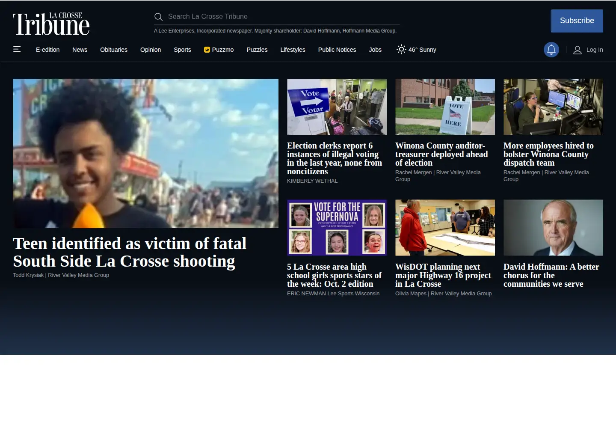Open the Vote Votar sign photo

337,107
